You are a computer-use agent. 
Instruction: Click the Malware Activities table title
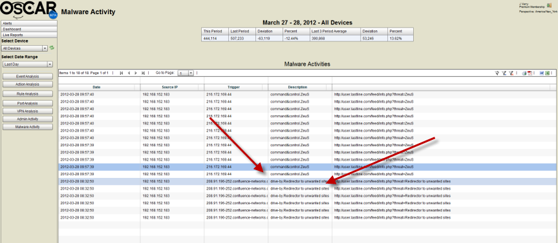307,64
